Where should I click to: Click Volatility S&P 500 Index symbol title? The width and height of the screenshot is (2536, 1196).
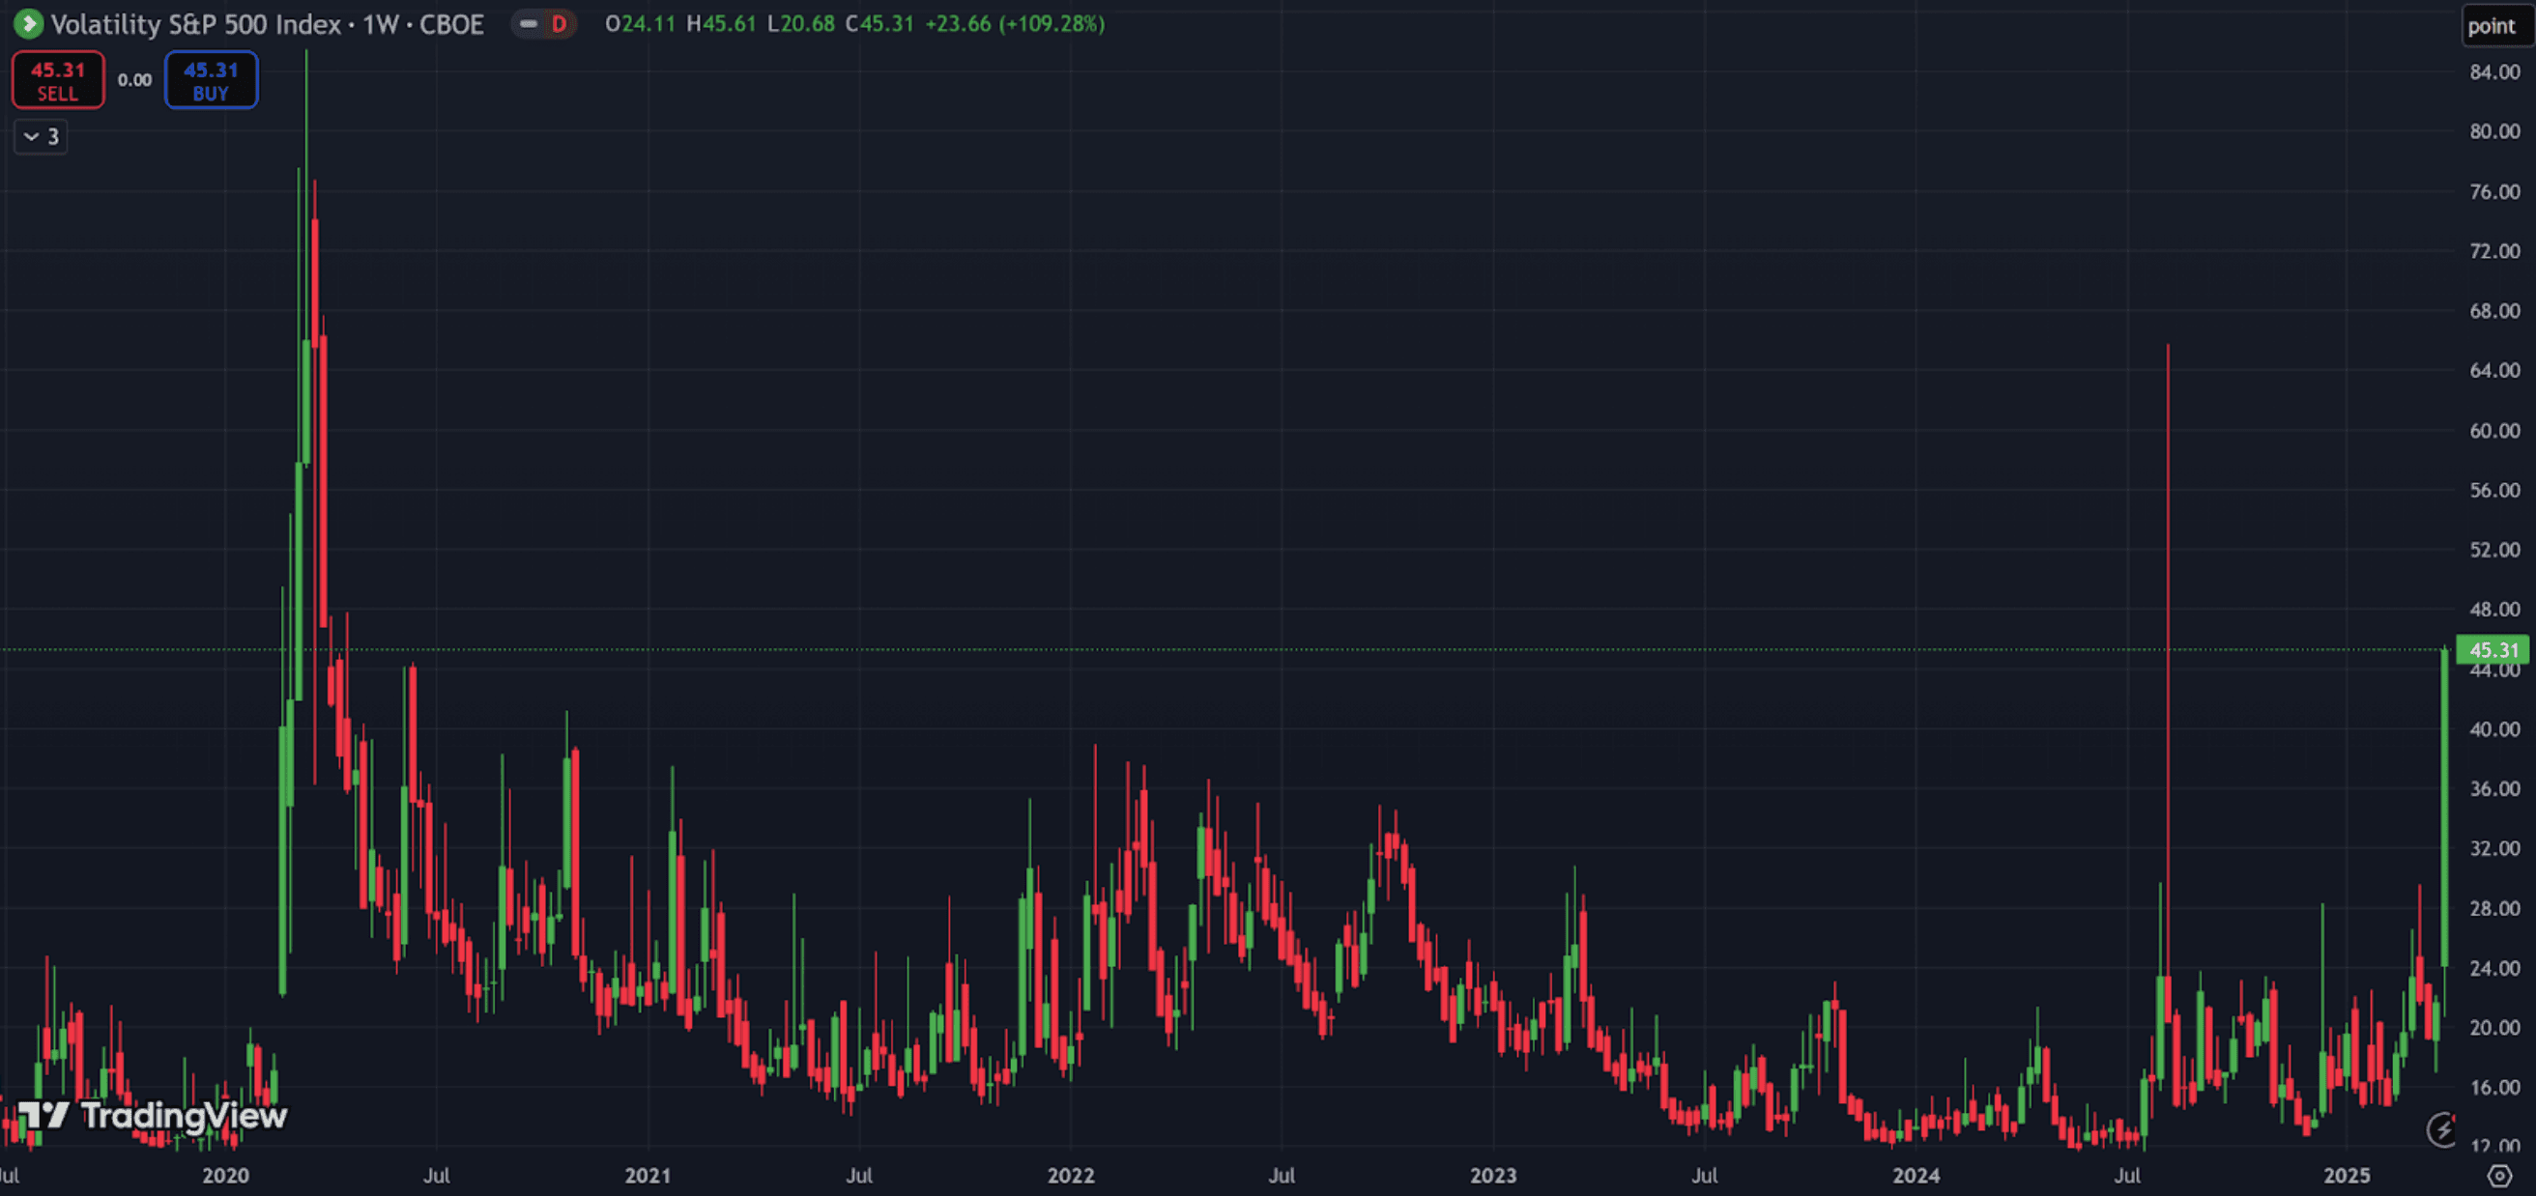[195, 23]
